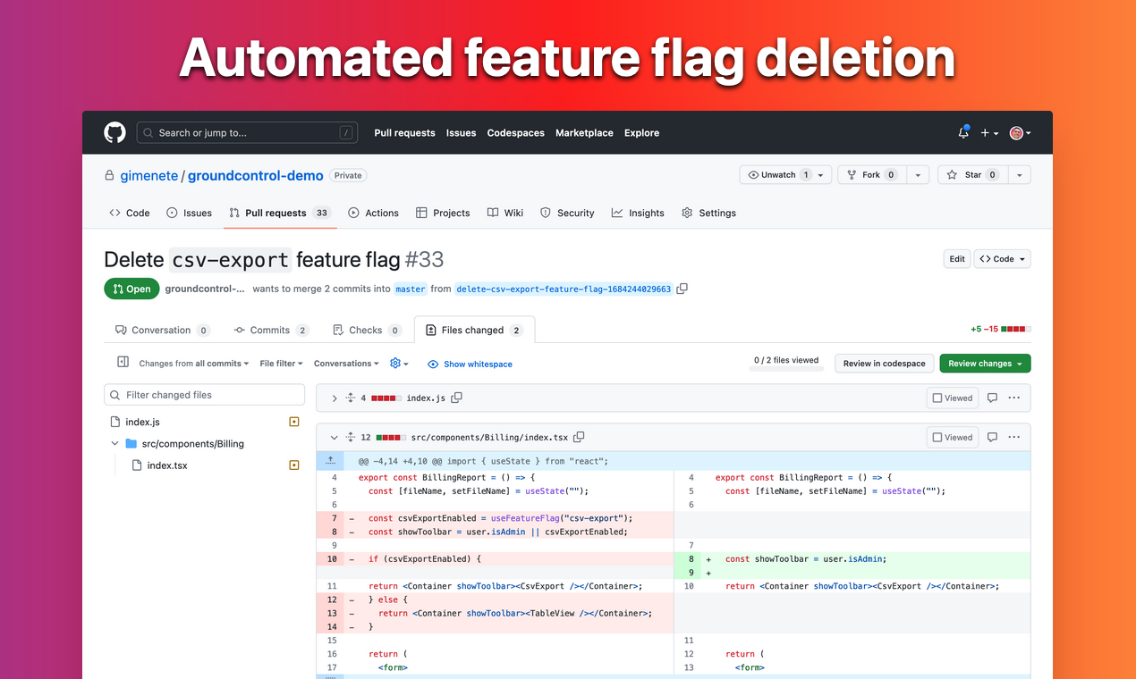Focus the Search or jump to field
The height and width of the screenshot is (679, 1136).
247,133
